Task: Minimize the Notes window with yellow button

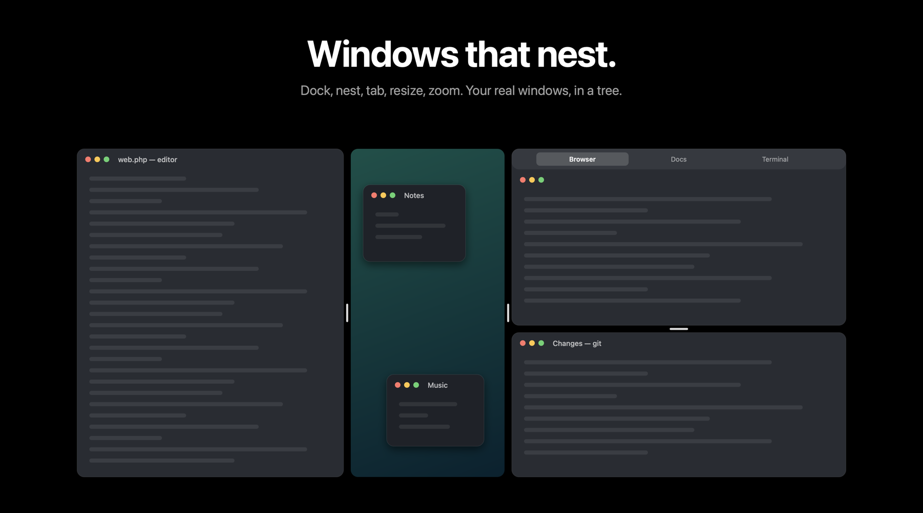Action: (384, 195)
